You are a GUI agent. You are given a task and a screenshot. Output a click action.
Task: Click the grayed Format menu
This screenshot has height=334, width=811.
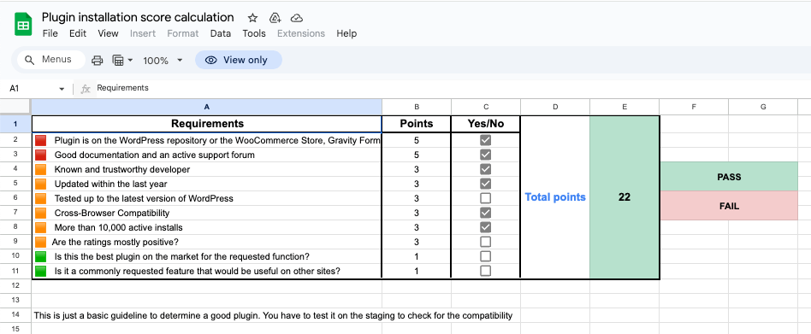click(x=183, y=33)
